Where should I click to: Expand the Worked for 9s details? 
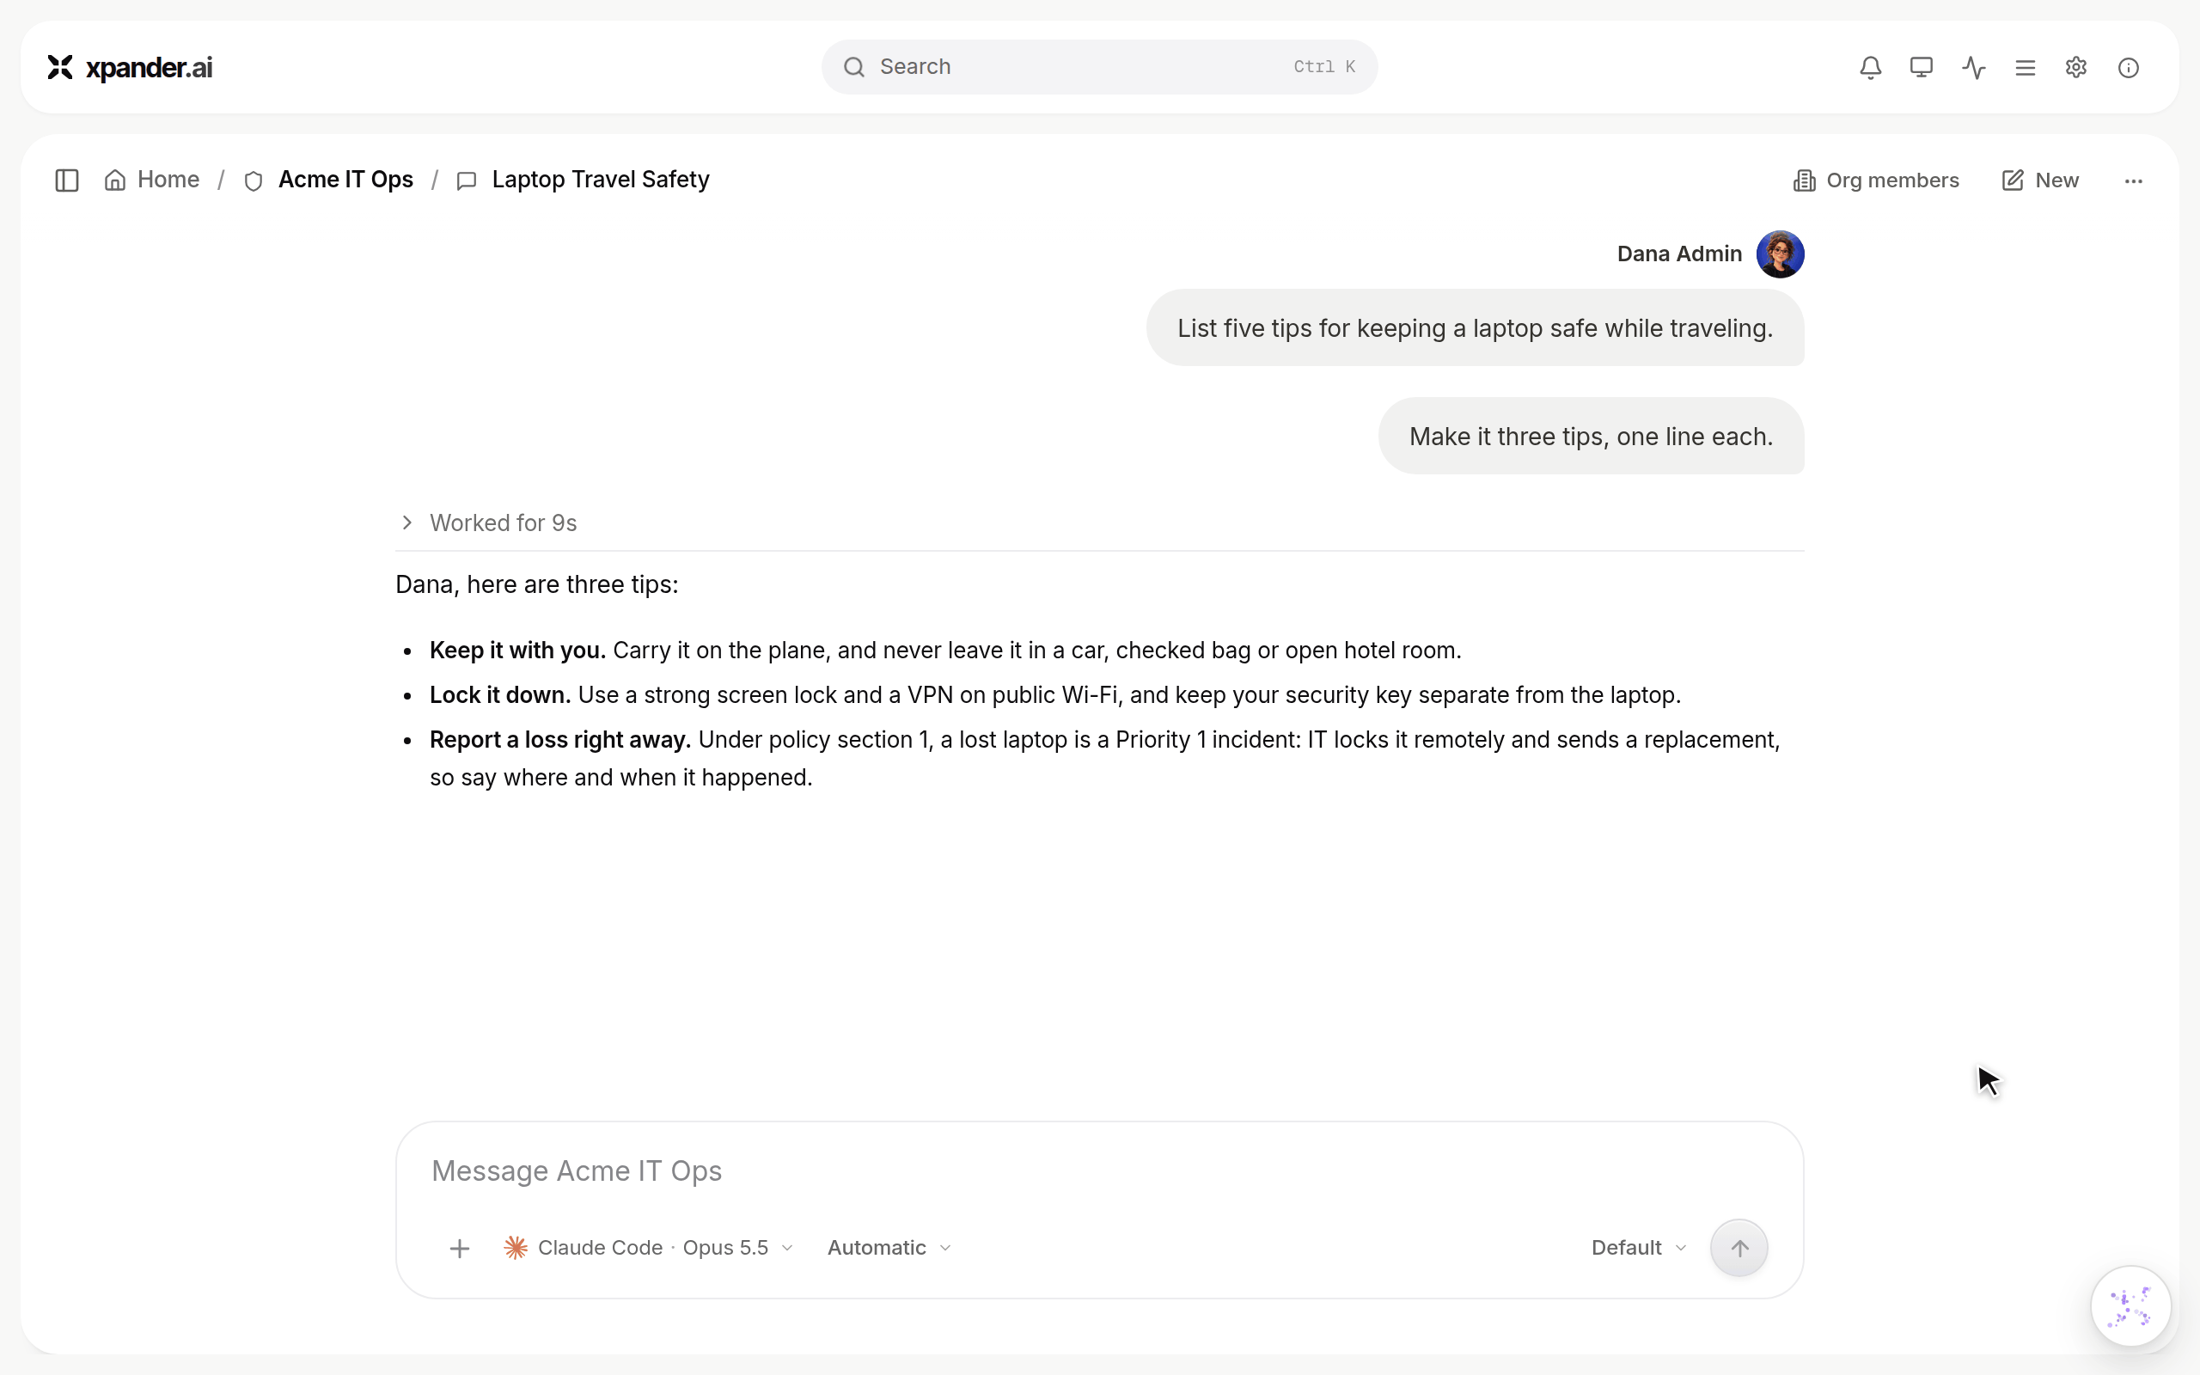[x=488, y=522]
